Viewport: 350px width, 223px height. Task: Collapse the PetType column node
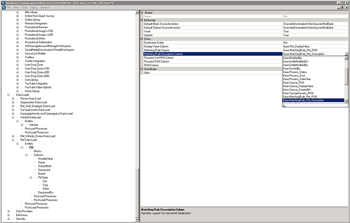coord(31,177)
